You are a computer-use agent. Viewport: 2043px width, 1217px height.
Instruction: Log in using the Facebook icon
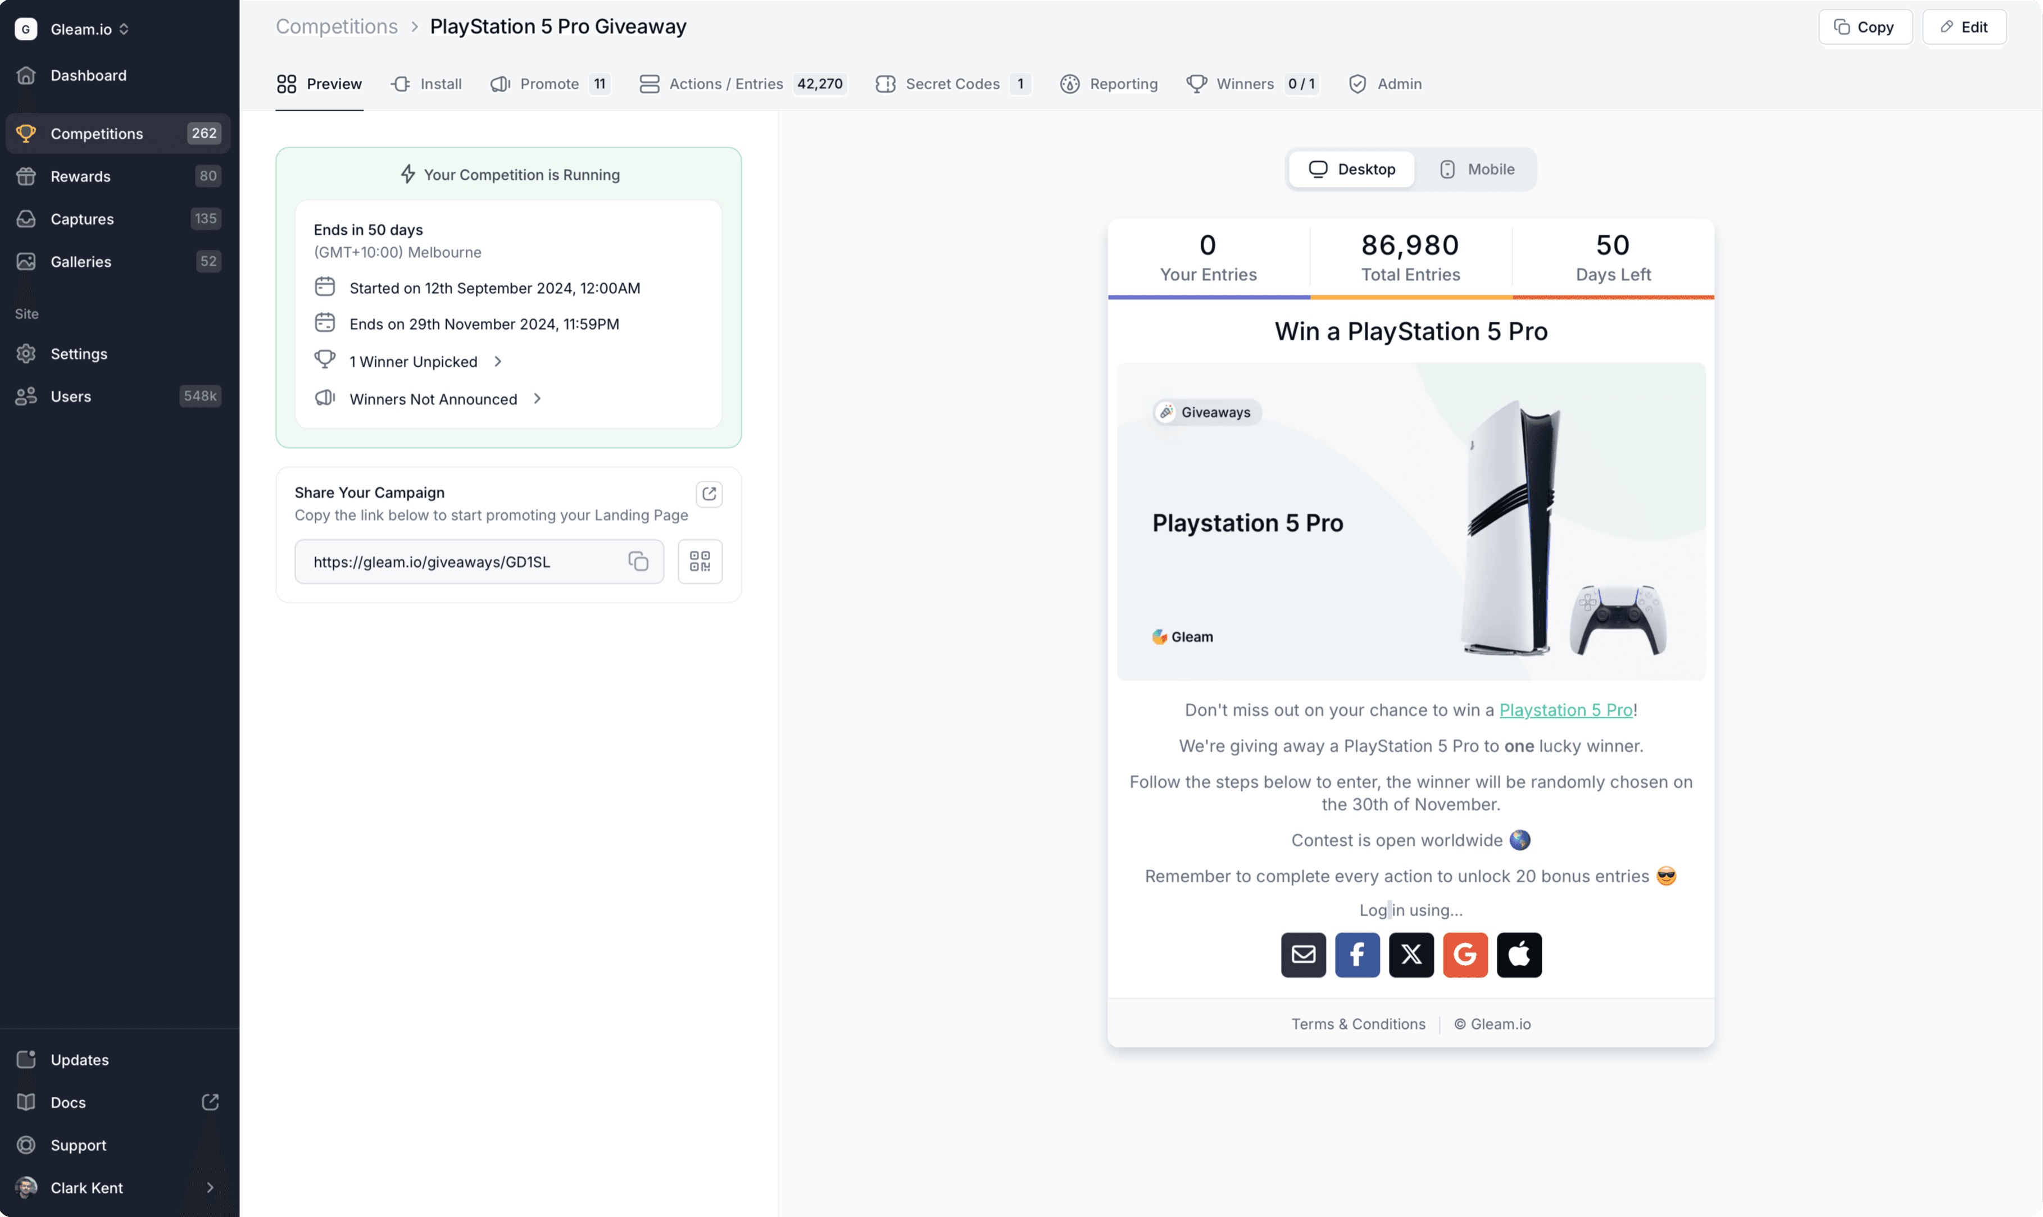(1356, 955)
